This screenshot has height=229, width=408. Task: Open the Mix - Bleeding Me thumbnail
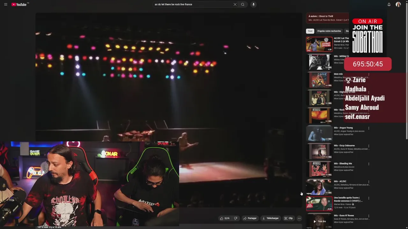pos(319,169)
